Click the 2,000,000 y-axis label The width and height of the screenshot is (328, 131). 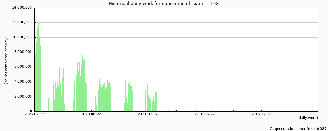point(23,97)
